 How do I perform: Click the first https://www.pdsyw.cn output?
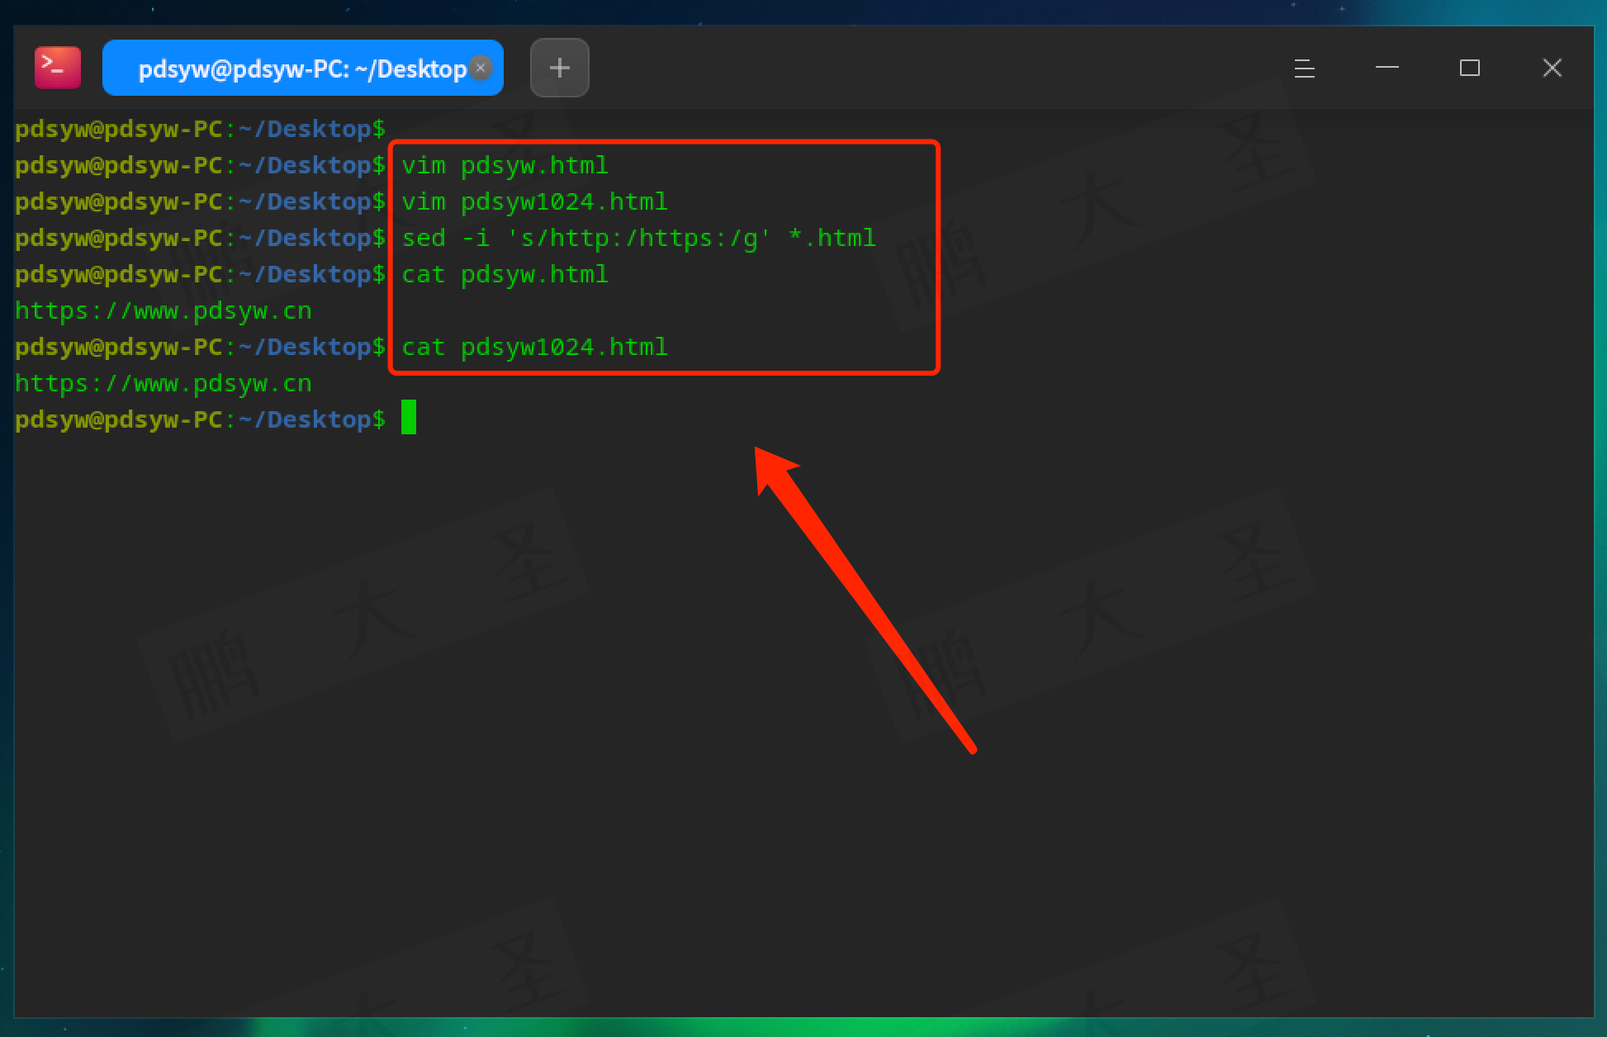point(164,311)
